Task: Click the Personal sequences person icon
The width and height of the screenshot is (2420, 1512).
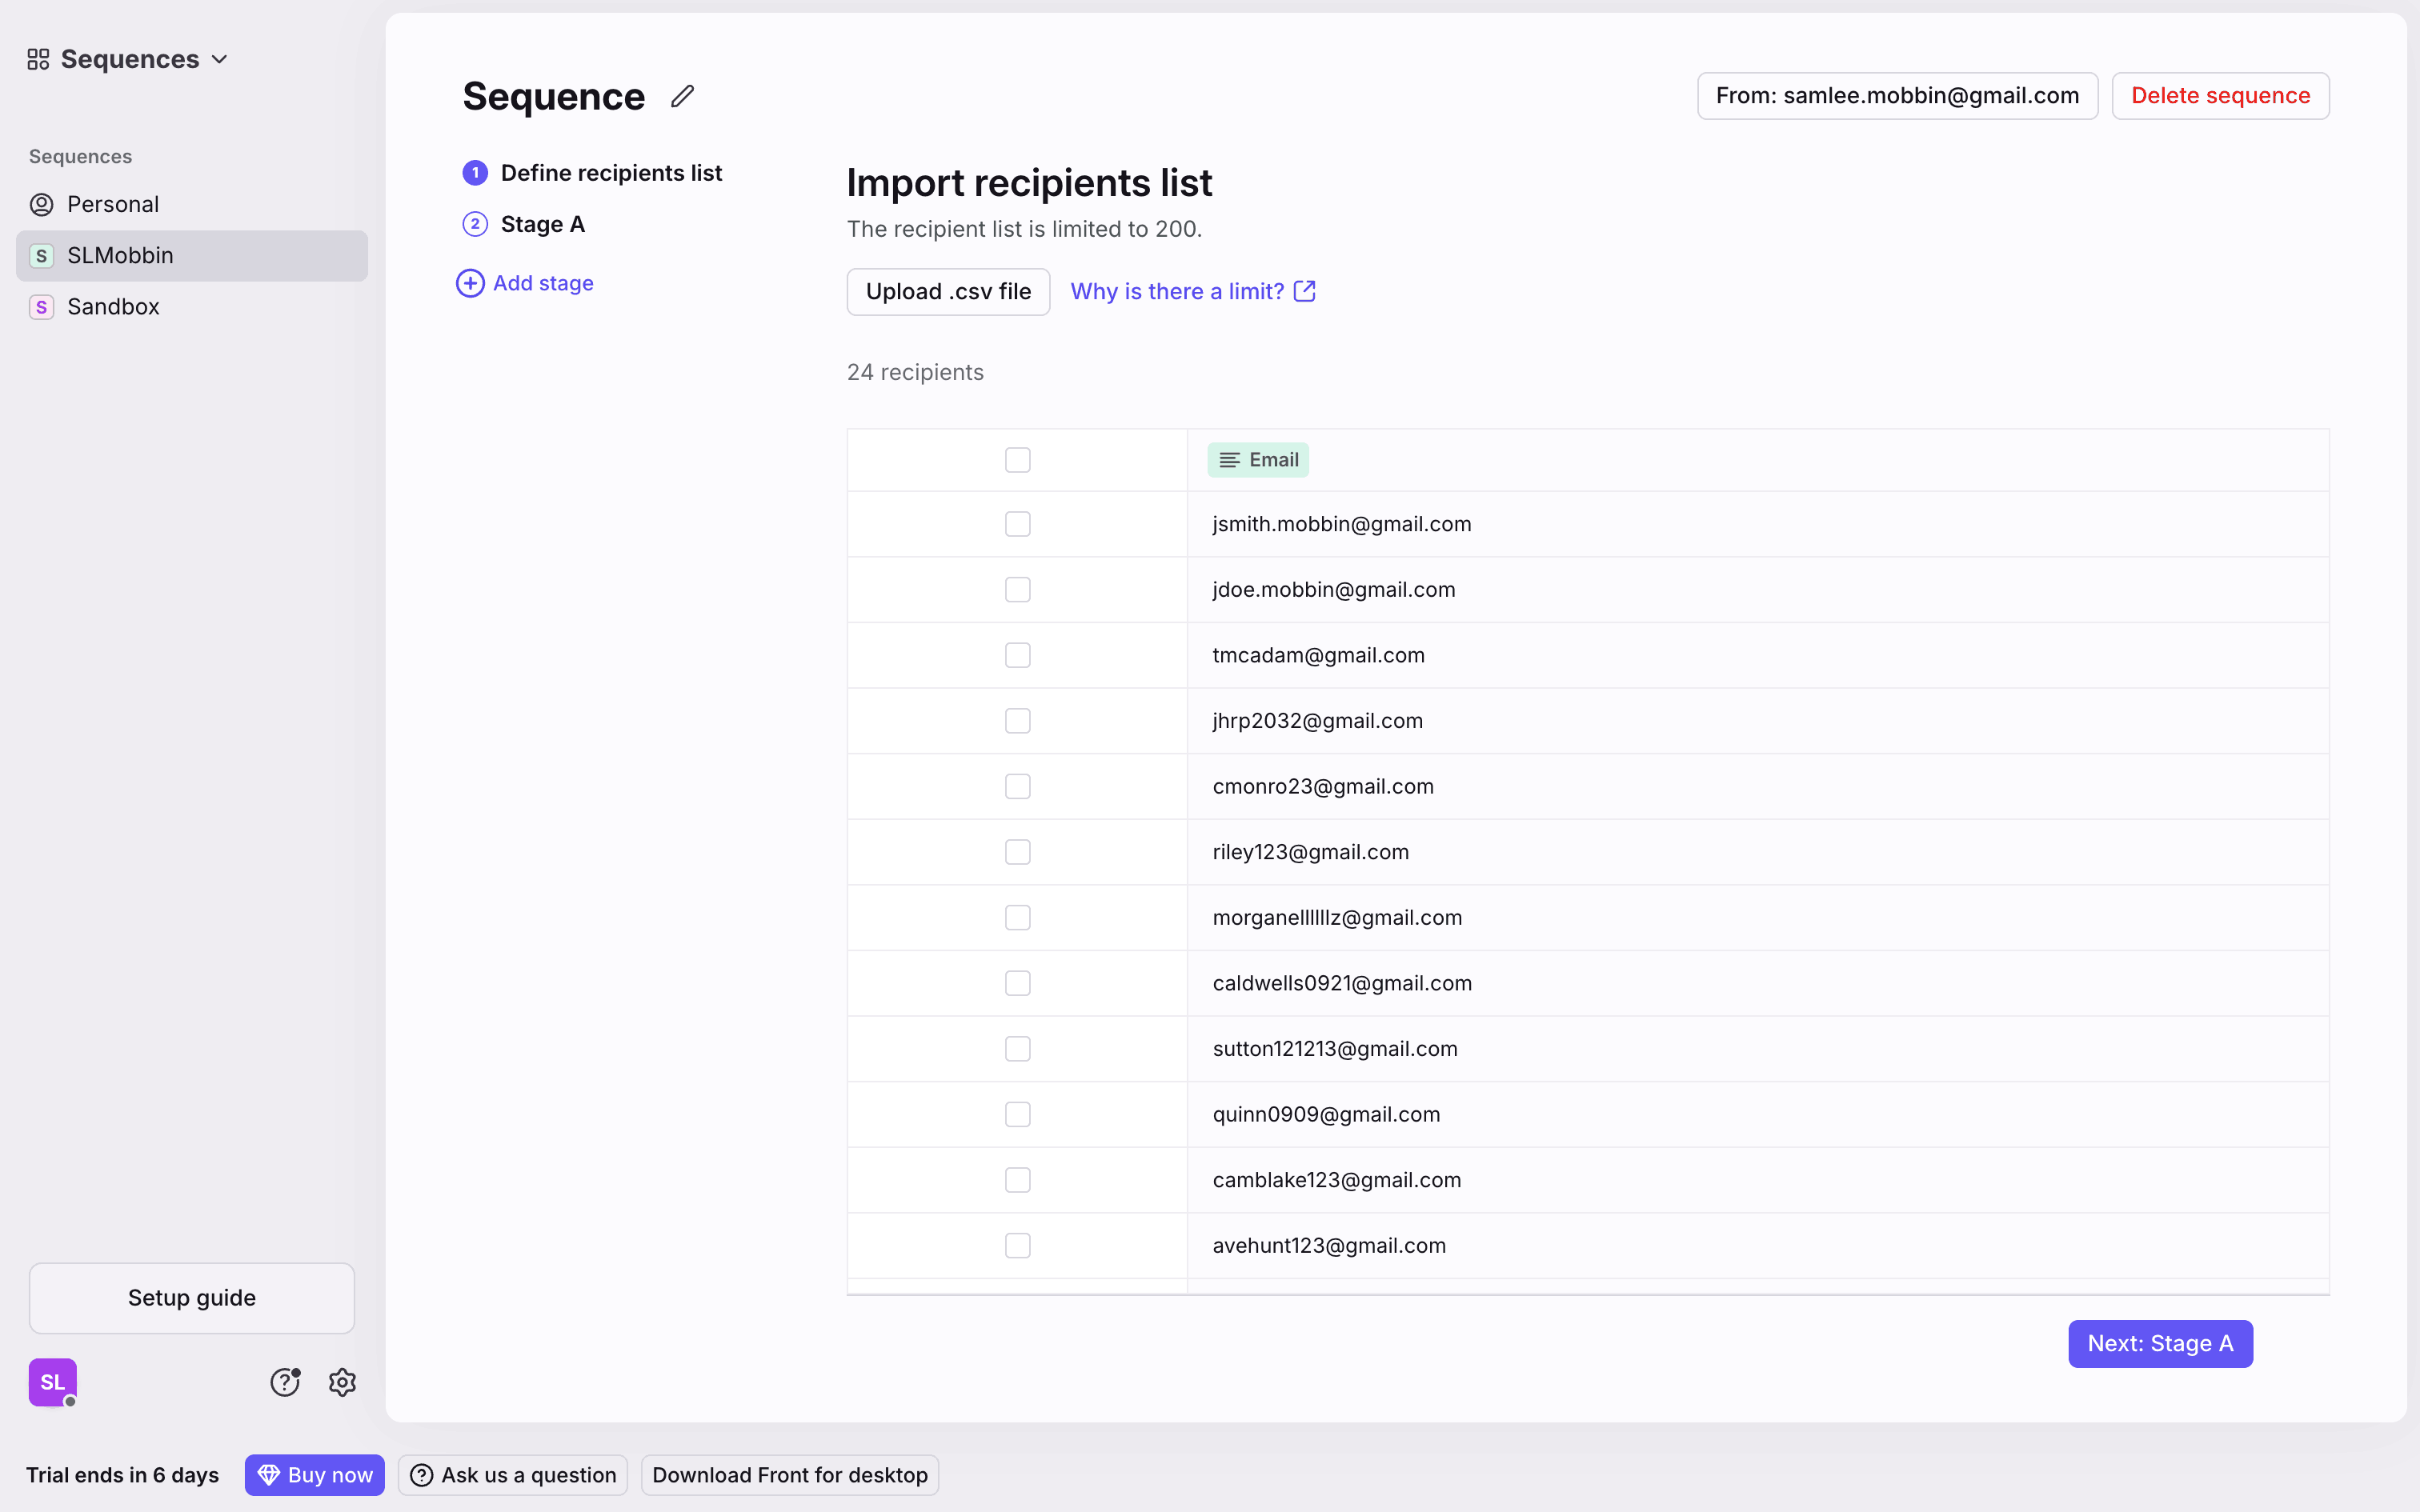Action: tap(41, 204)
